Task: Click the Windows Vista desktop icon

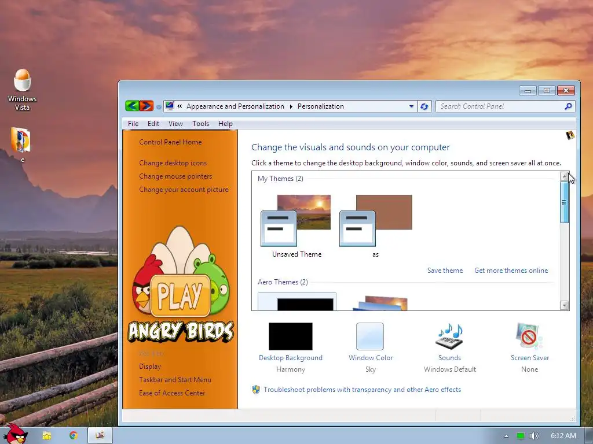Action: pyautogui.click(x=23, y=90)
